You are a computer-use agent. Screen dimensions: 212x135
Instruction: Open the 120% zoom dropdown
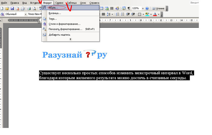pyautogui.click(x=143, y=8)
